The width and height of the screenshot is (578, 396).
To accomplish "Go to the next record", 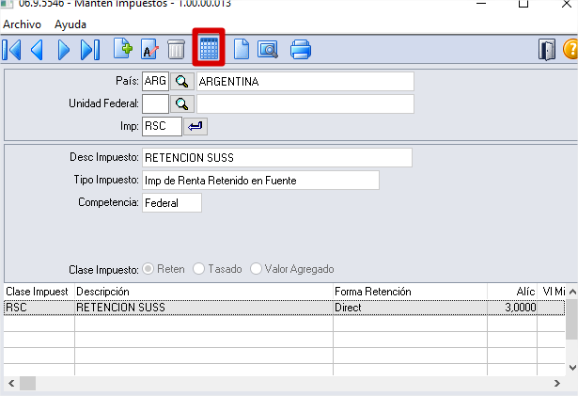I will click(63, 50).
